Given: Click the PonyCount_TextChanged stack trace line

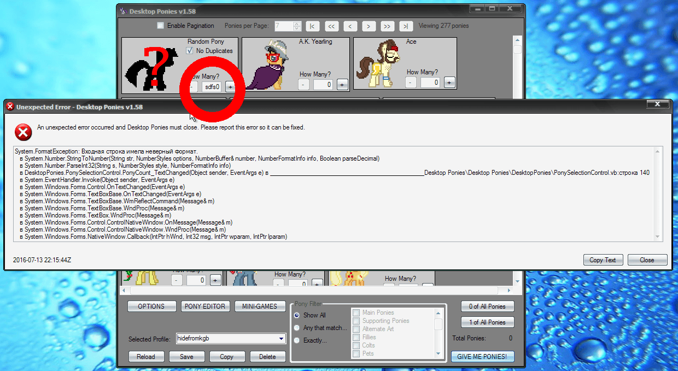Looking at the screenshot, I should click(335, 173).
